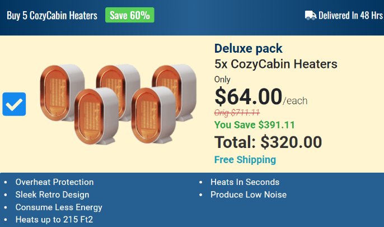Screen dimensions: 384x227
Task: Click the 5x CozyCabin Heaters label
Action: click(x=275, y=64)
